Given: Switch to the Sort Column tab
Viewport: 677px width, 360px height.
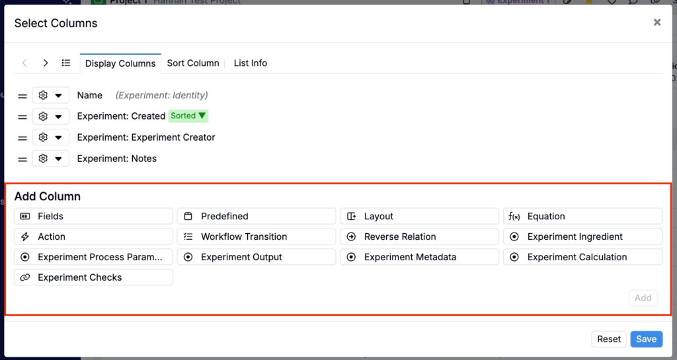Looking at the screenshot, I should [x=192, y=63].
